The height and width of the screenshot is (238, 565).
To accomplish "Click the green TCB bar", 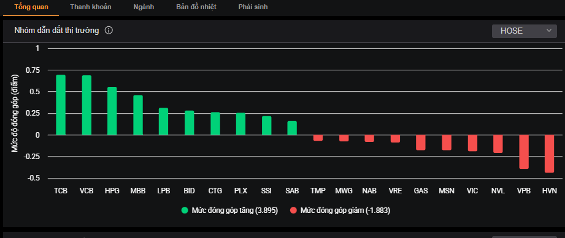I will pyautogui.click(x=61, y=105).
